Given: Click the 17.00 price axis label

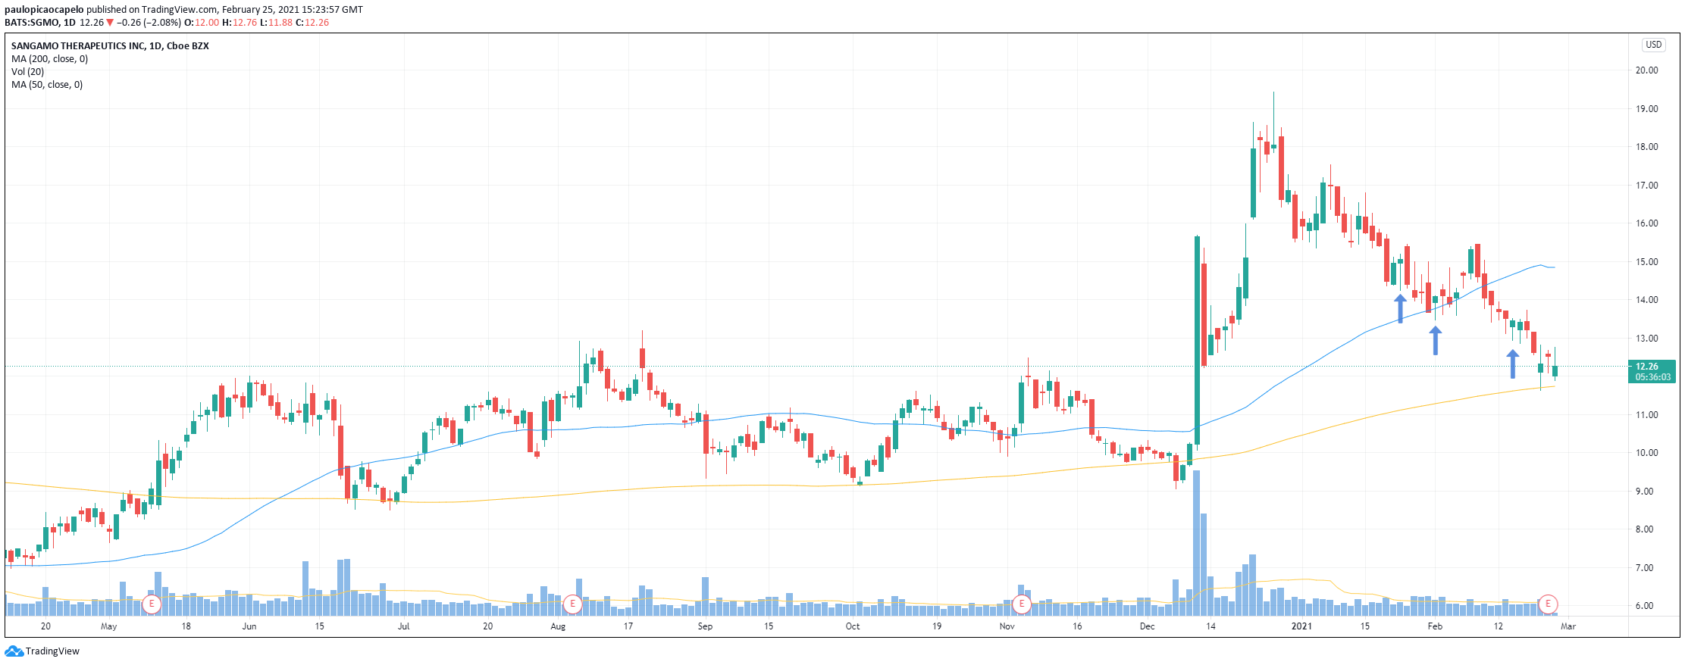Looking at the screenshot, I should 1646,186.
